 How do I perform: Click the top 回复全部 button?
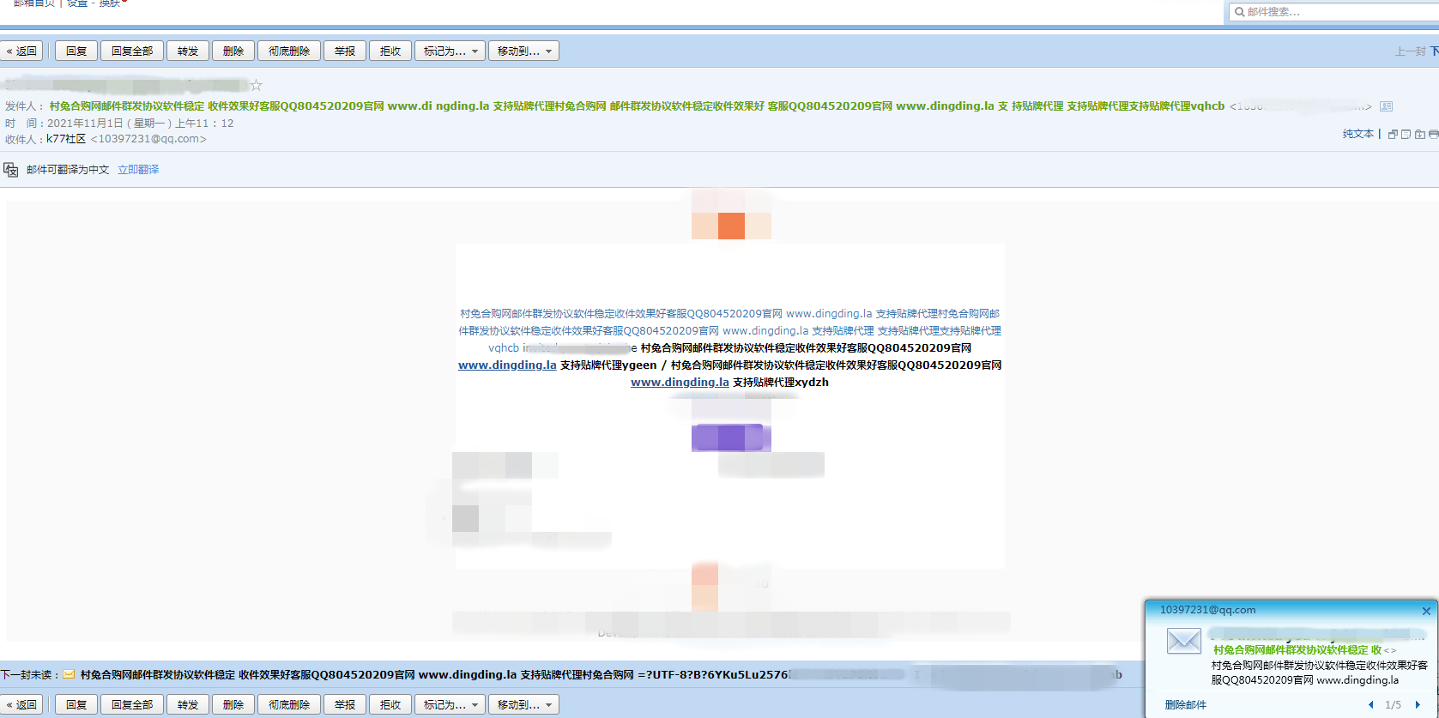pos(132,51)
